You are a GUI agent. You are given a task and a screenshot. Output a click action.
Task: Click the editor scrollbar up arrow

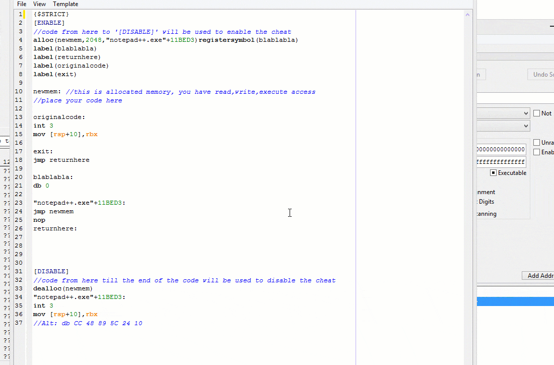coord(467,15)
